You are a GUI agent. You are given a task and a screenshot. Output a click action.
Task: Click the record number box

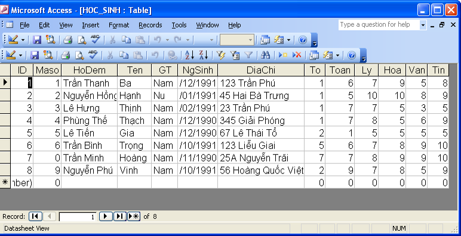[x=78, y=217]
